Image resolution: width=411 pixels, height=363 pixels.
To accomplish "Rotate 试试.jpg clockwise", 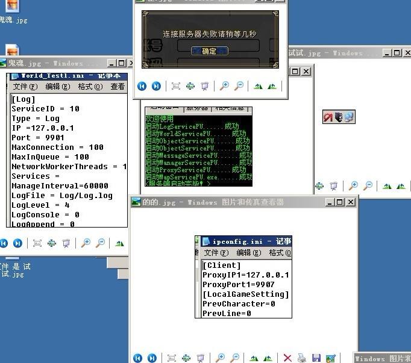I will [x=387, y=186].
